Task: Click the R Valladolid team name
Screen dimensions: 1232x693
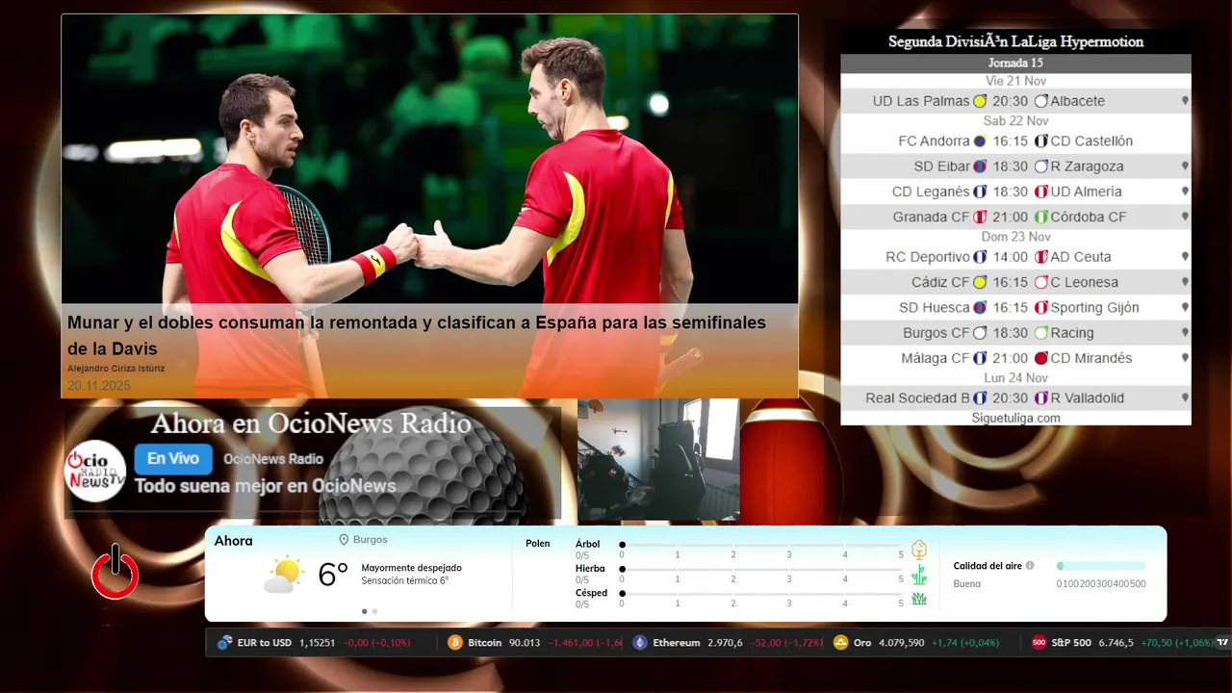Action: [x=1087, y=398]
